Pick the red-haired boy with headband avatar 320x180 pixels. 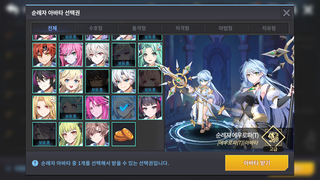point(44,55)
